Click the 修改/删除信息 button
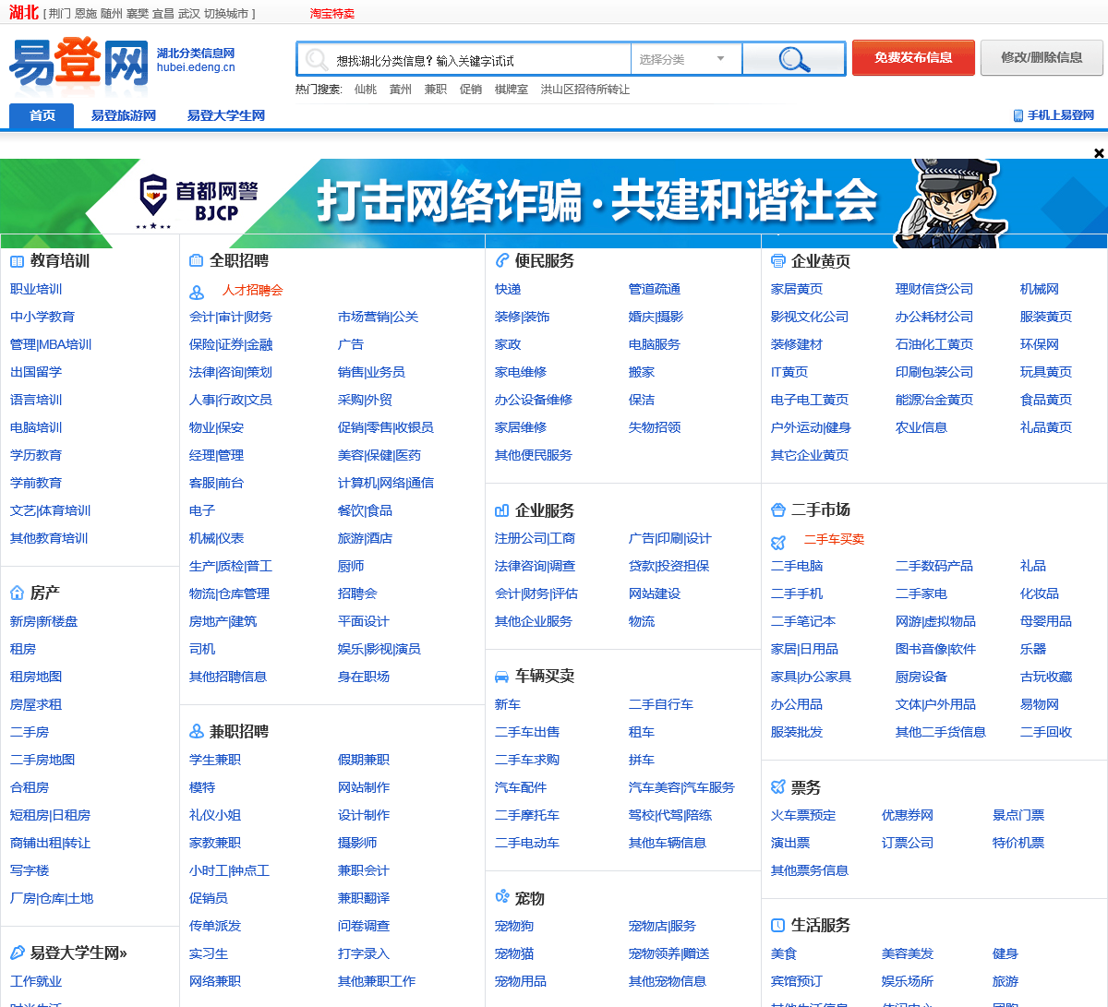 click(1042, 57)
